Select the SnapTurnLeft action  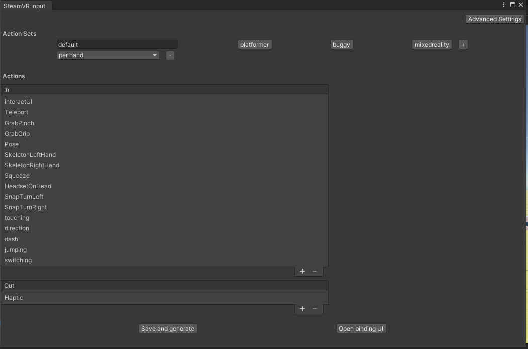point(165,197)
